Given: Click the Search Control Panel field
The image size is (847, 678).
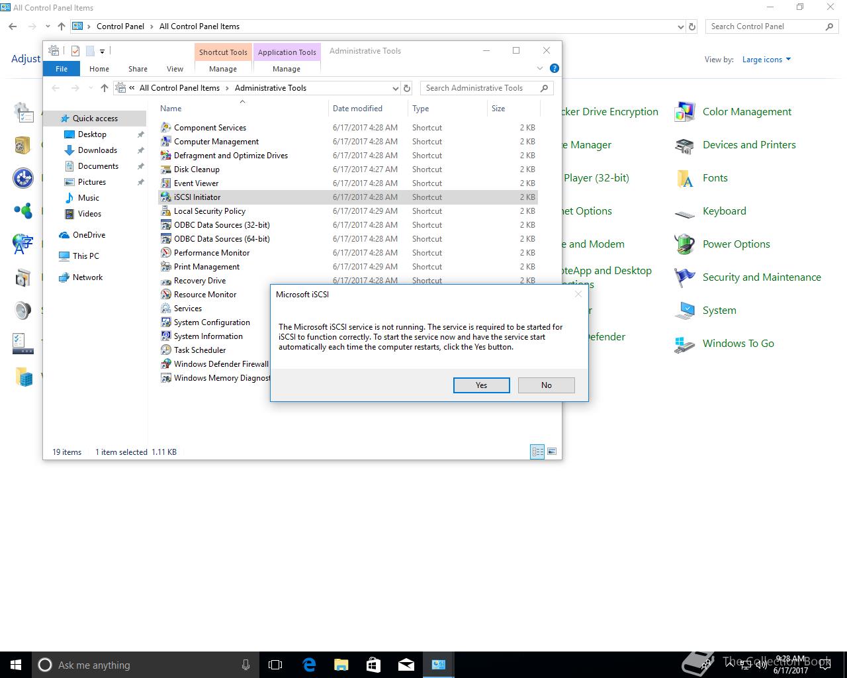Looking at the screenshot, I should (772, 26).
